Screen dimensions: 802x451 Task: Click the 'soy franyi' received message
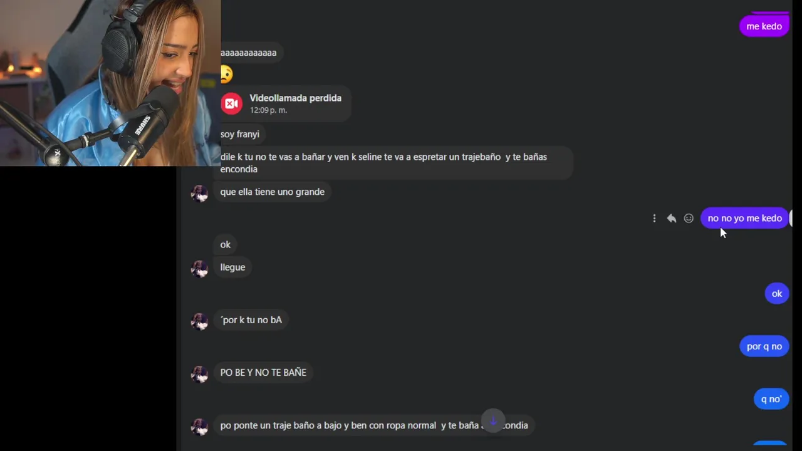point(240,134)
